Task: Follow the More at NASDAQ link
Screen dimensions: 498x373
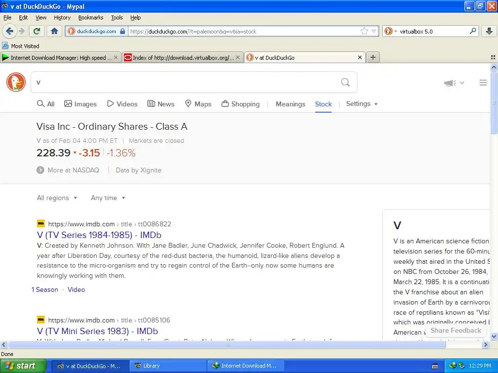Action: coord(68,170)
